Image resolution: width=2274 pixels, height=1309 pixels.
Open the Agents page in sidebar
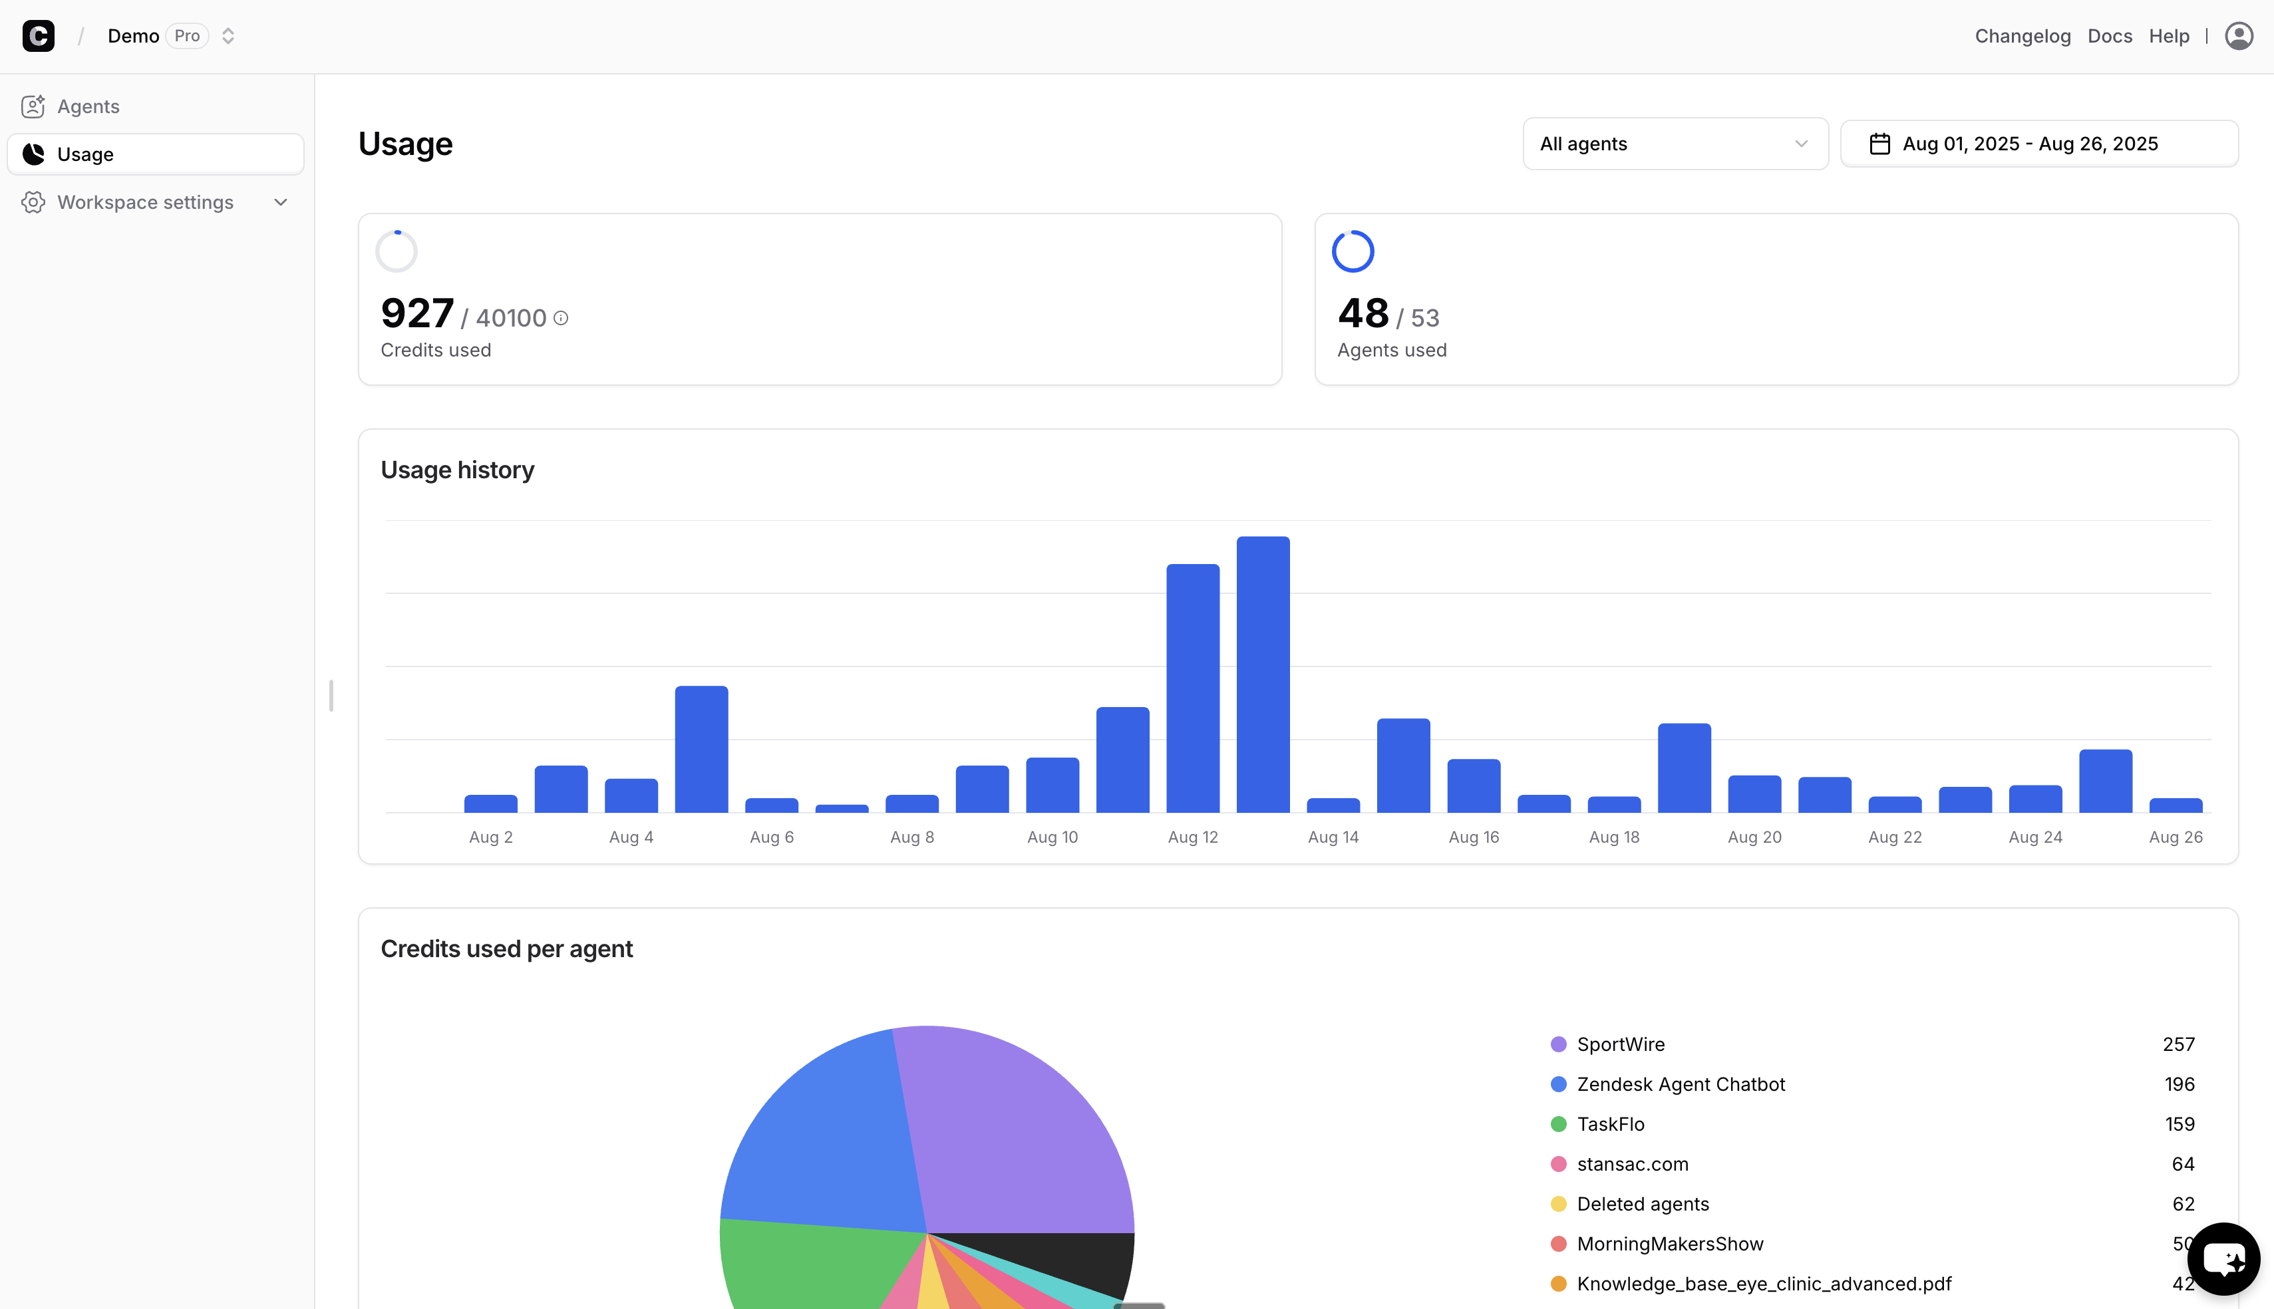pos(88,106)
